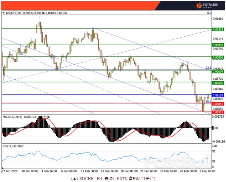Click the FXTM logo icon
This screenshot has width=226, height=182.
(x=199, y=5)
